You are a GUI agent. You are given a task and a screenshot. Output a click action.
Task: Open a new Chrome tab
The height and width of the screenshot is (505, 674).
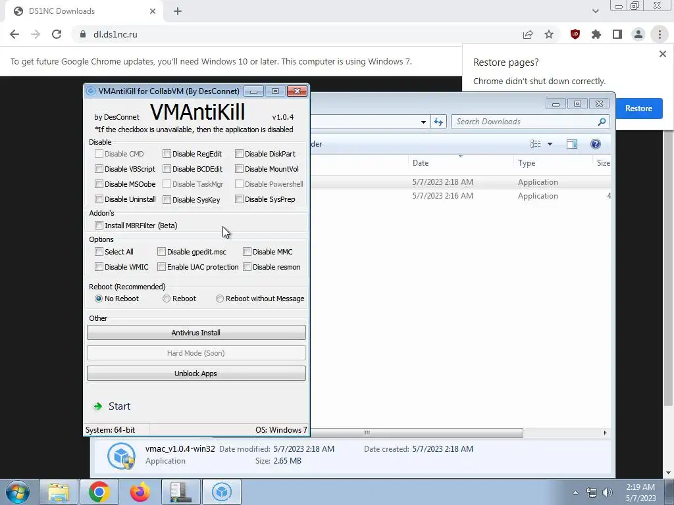pyautogui.click(x=178, y=11)
